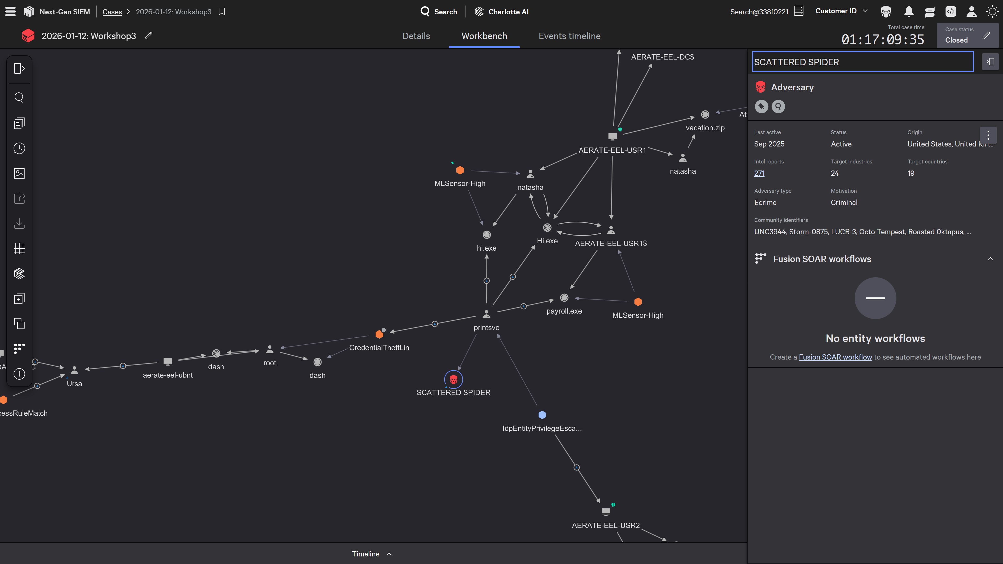Open the Fusion SOAR workflow link
1003x564 pixels.
(835, 357)
